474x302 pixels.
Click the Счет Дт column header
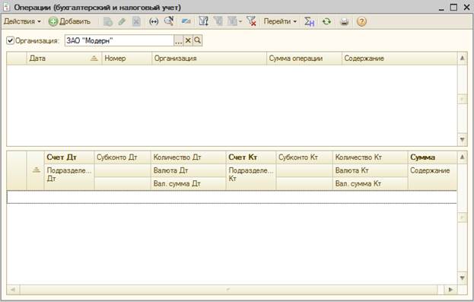coord(69,157)
